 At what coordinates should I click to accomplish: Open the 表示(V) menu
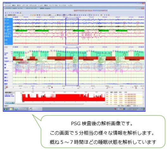tap(19, 5)
